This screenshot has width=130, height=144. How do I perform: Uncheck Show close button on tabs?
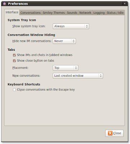[x=14, y=61]
